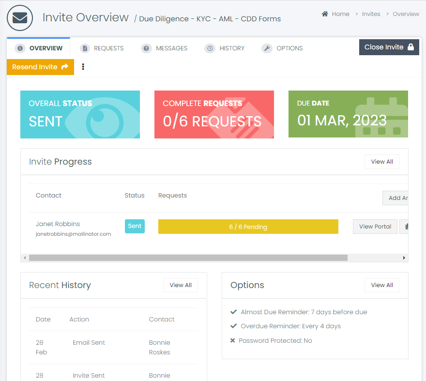This screenshot has height=381, width=426.
Task: Click the 6/6 Pending progress bar
Action: (x=248, y=226)
